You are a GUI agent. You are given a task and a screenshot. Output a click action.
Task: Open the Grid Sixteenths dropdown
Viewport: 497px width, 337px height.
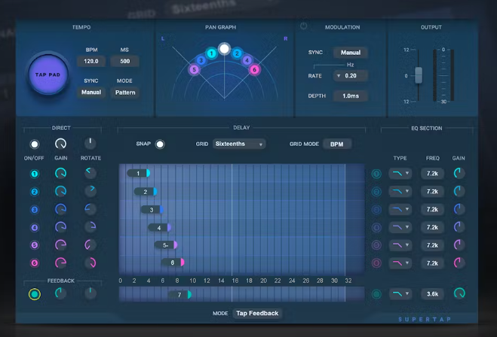[238, 144]
